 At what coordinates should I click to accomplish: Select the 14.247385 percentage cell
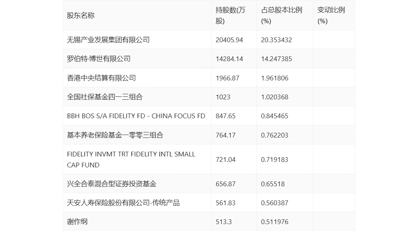coord(276,59)
